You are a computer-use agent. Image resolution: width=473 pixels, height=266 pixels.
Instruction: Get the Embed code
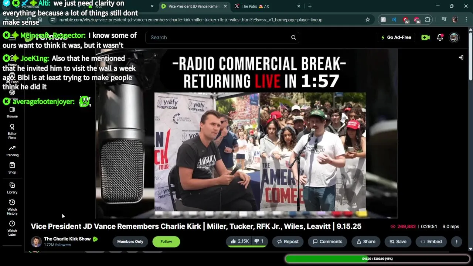click(x=431, y=242)
